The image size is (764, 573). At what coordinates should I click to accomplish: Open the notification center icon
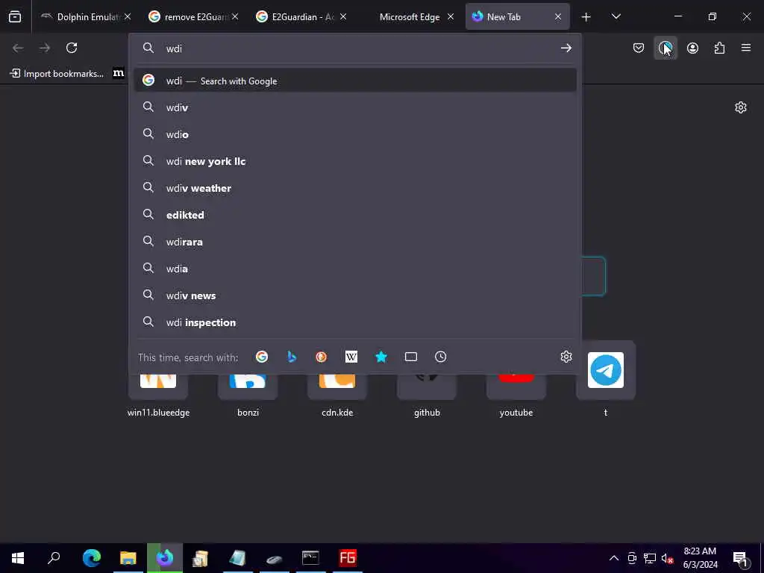pos(741,558)
